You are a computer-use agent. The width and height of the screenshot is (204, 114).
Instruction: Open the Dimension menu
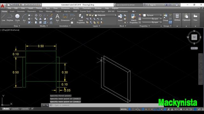point(65,8)
